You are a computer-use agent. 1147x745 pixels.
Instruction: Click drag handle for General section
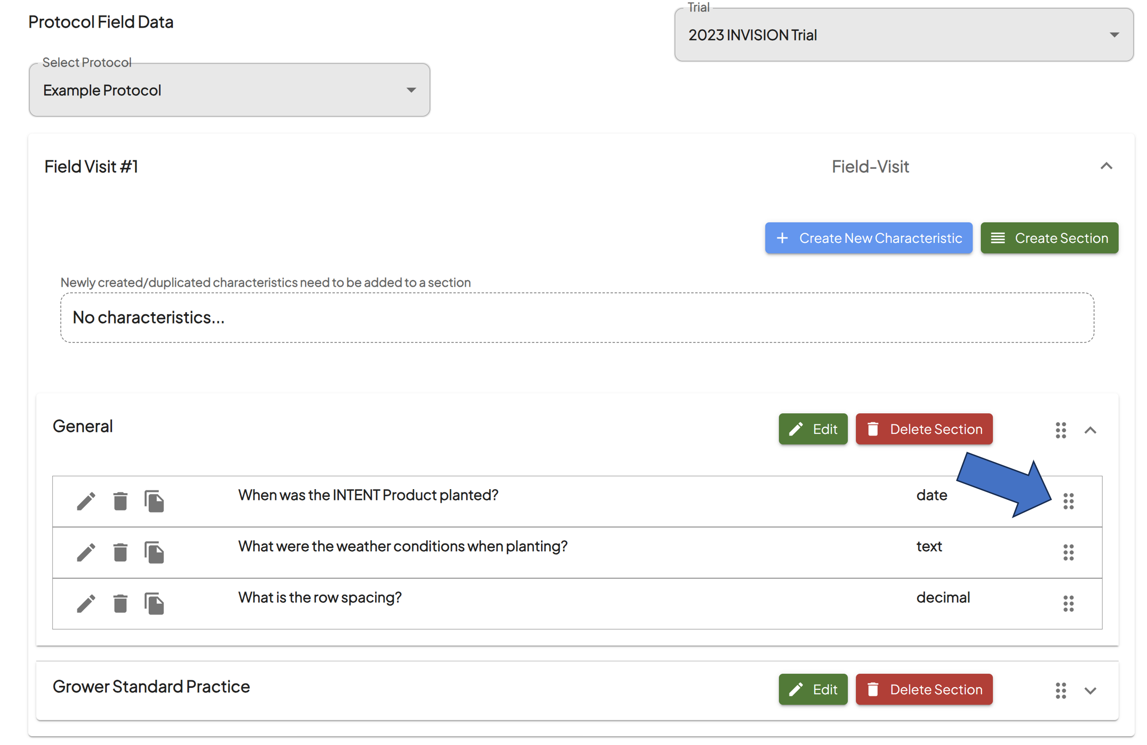pyautogui.click(x=1061, y=430)
